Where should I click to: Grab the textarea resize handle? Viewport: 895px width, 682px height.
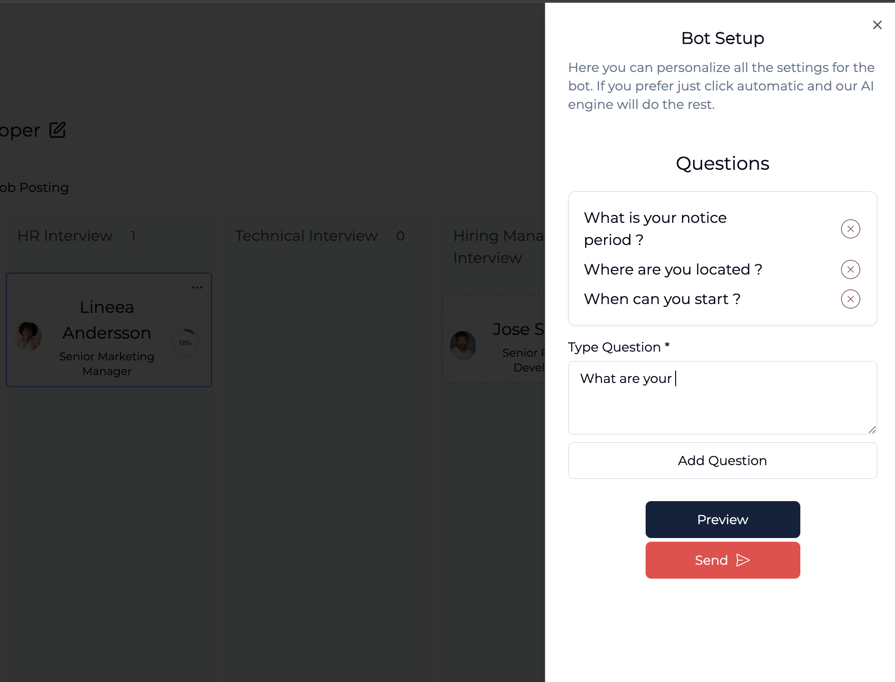tap(872, 430)
